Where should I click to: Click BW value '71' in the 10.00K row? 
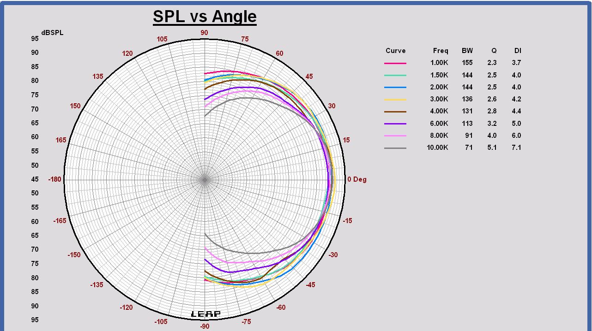click(469, 148)
